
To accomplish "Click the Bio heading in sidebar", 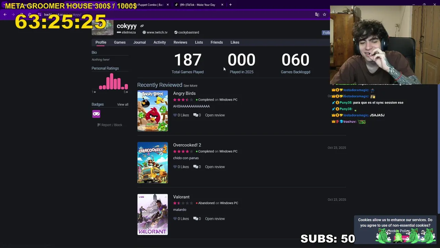I will 94,53.
